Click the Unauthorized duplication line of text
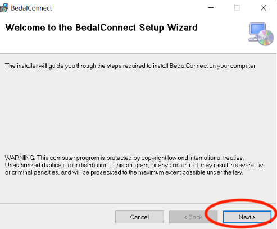 (x=135, y=165)
